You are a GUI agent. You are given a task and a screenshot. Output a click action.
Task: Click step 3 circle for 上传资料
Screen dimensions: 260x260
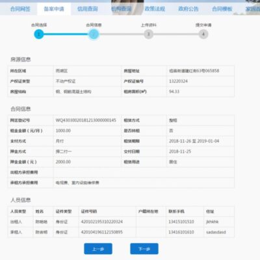point(148,34)
